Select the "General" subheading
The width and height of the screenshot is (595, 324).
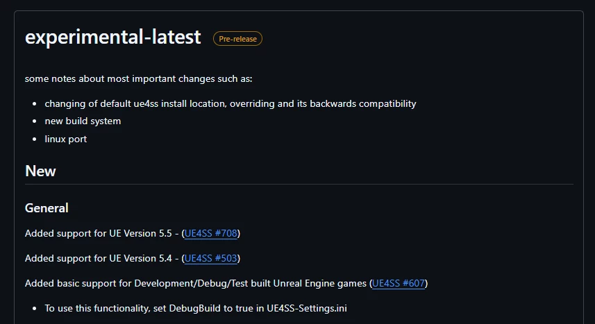47,208
